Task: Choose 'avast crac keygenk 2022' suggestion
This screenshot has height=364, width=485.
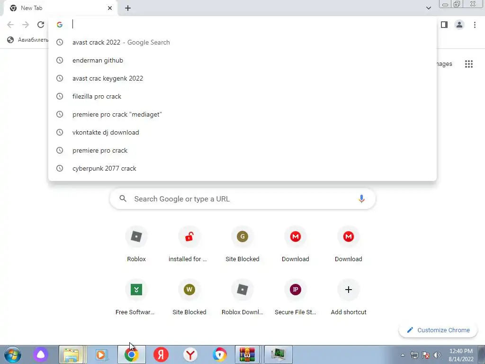Action: (x=242, y=78)
